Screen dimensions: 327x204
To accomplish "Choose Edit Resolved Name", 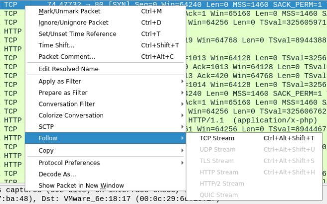I will [x=68, y=69].
